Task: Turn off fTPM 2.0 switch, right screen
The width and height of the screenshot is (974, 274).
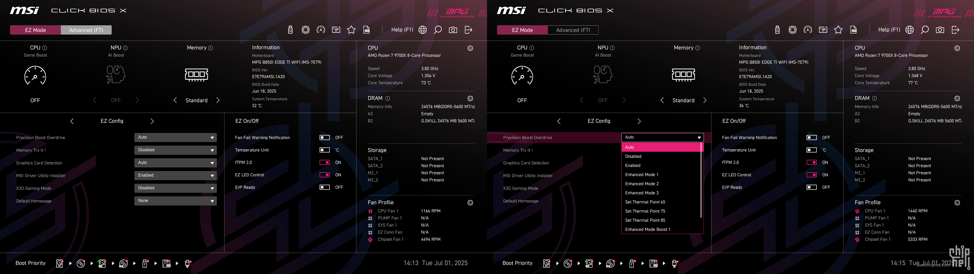Action: (x=811, y=162)
